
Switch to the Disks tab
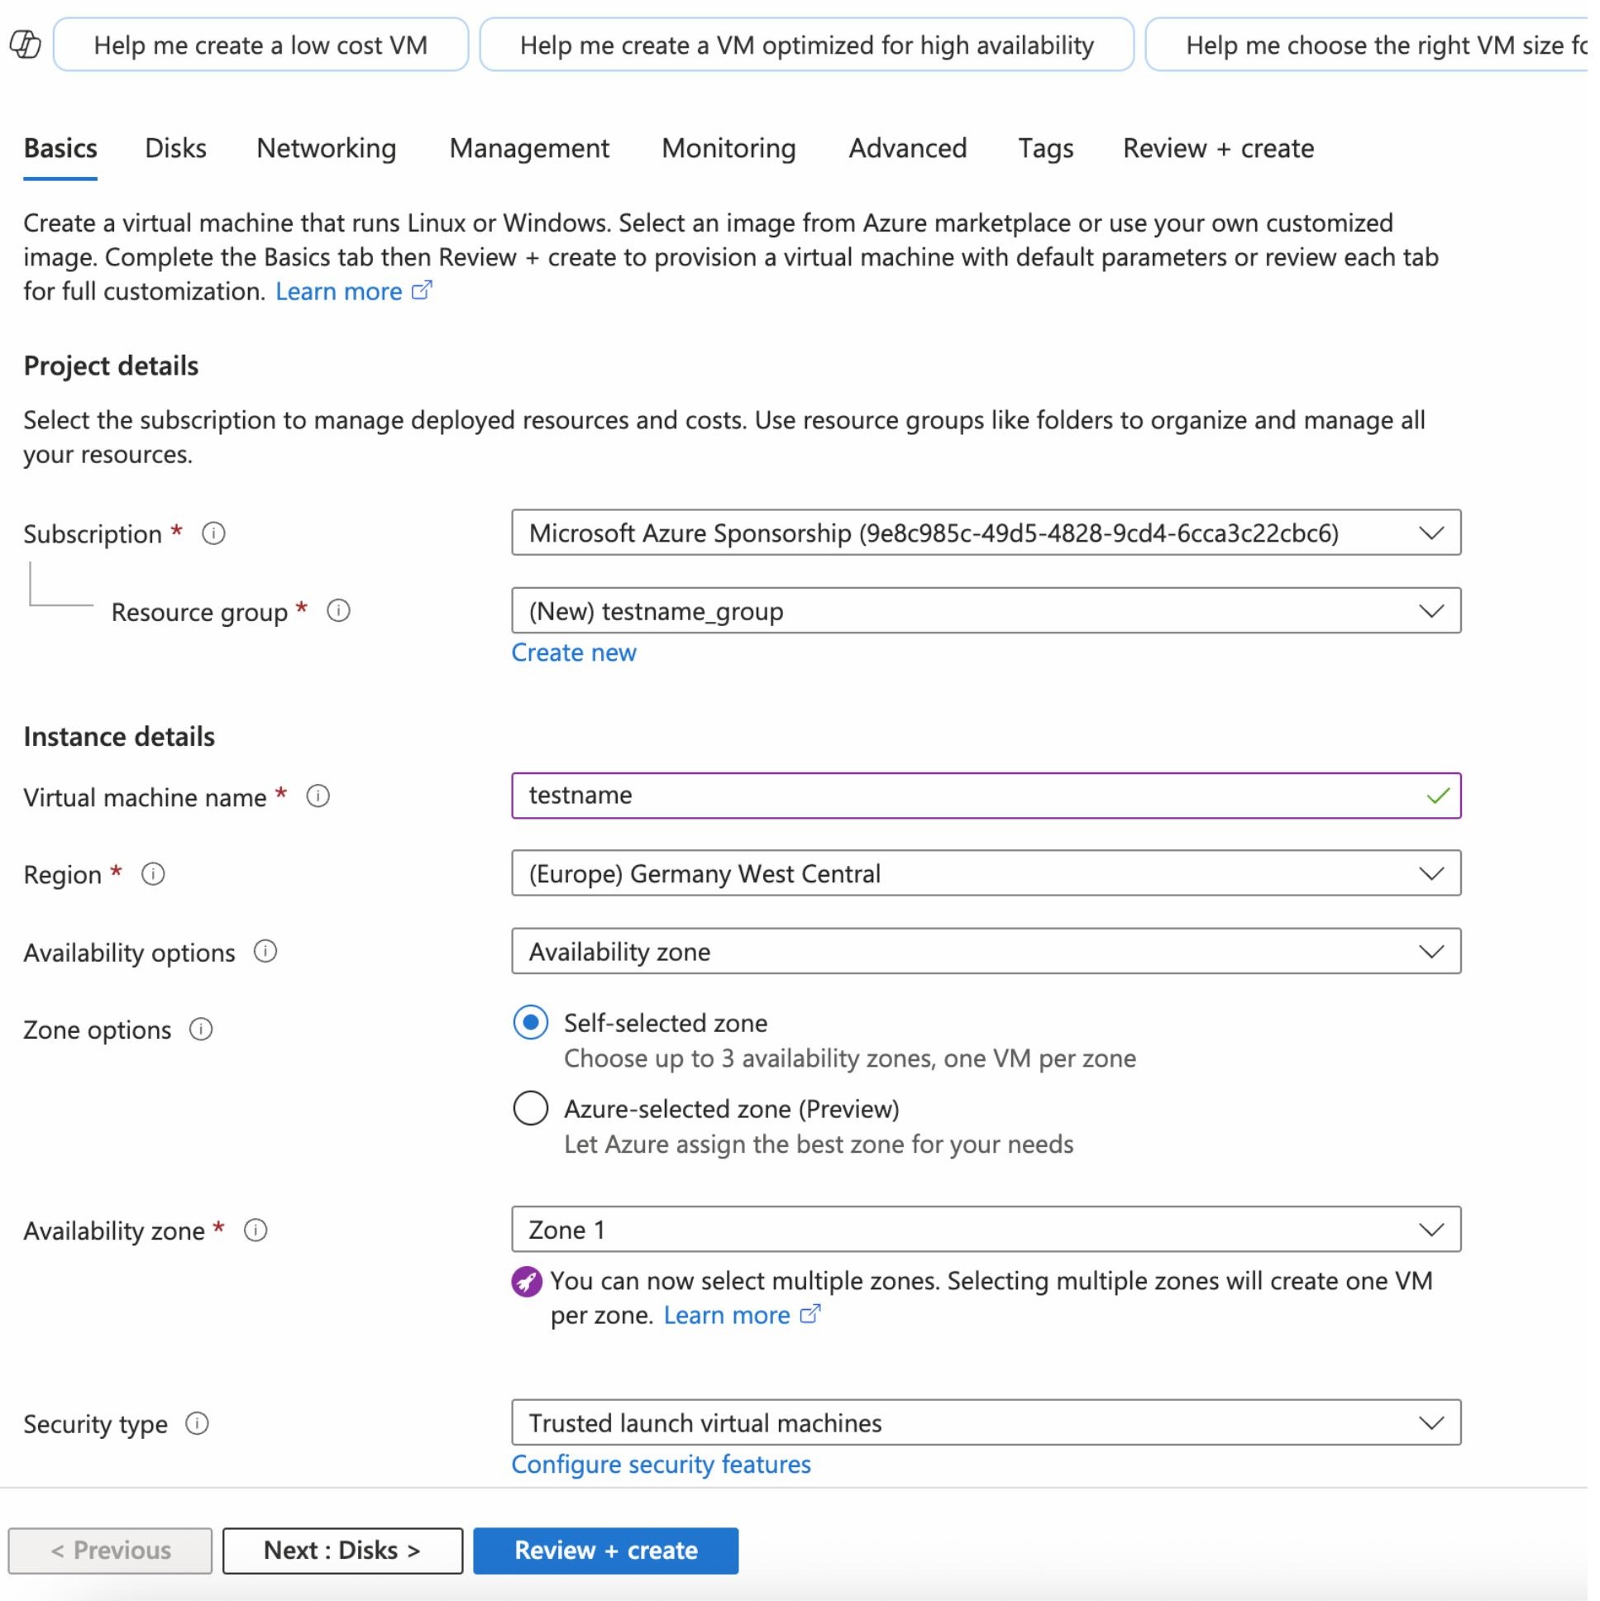[x=176, y=149]
